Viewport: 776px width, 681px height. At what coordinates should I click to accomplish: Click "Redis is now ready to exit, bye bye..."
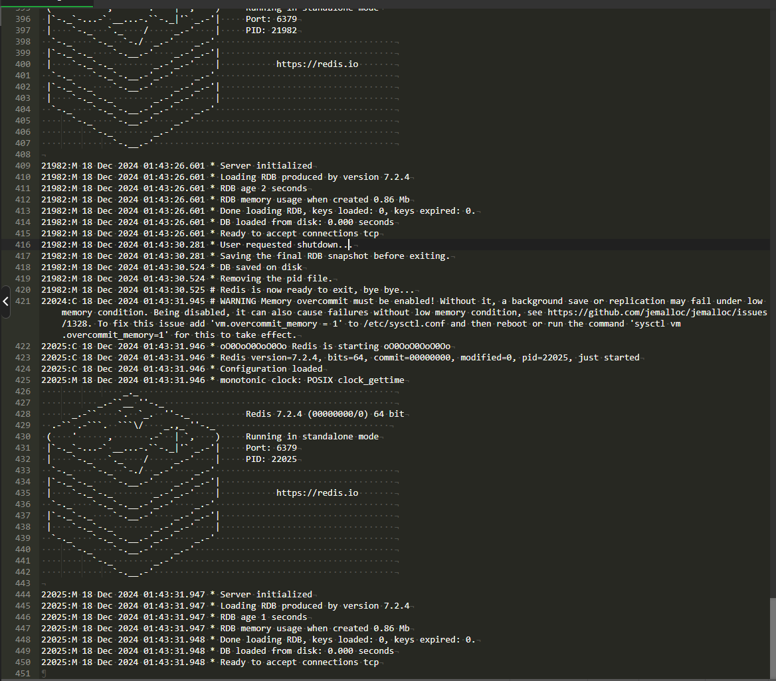click(317, 290)
